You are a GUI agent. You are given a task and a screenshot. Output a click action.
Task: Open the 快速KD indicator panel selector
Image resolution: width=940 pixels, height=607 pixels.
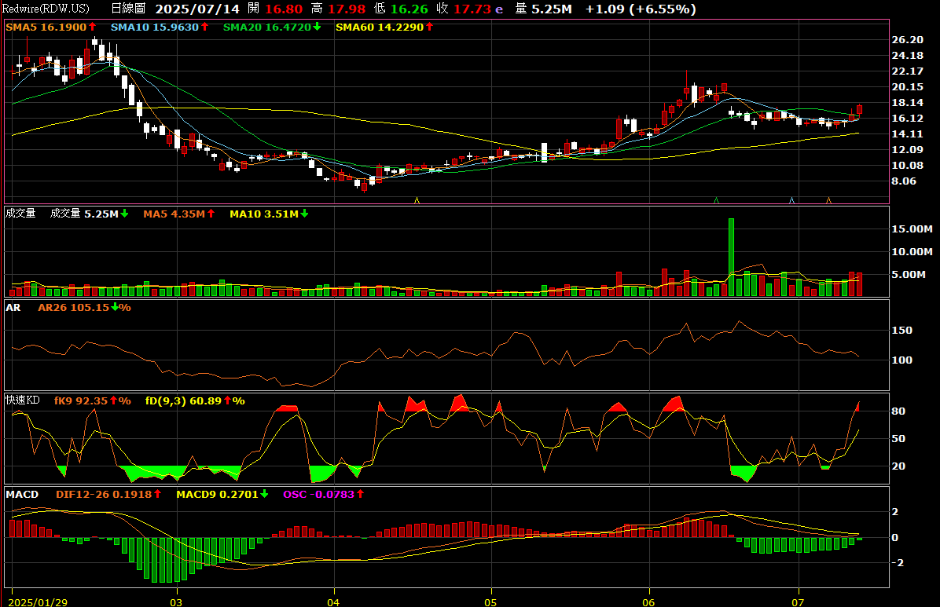(x=22, y=400)
